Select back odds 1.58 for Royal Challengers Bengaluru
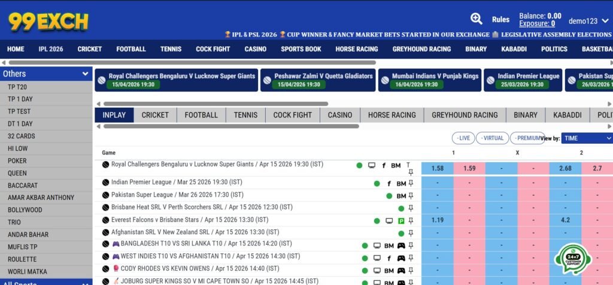The image size is (613, 285). tap(438, 168)
